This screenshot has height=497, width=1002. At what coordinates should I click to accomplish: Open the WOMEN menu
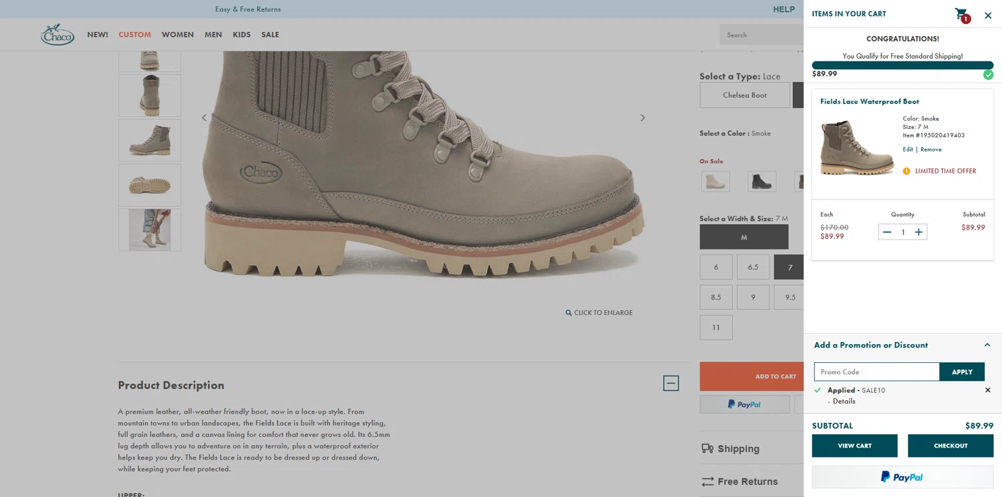(x=178, y=35)
